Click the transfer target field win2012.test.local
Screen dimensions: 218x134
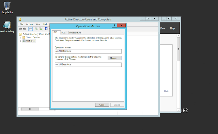click(x=88, y=65)
